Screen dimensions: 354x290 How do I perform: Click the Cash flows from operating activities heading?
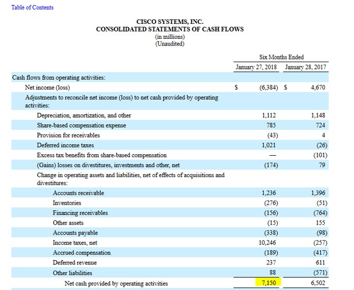59,78
